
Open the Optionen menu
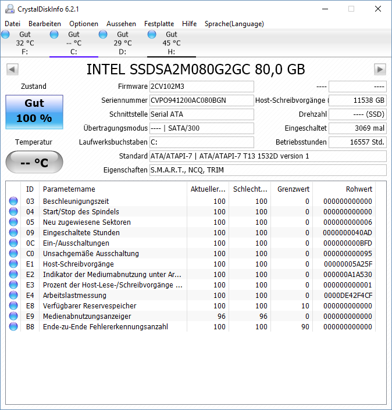point(84,24)
